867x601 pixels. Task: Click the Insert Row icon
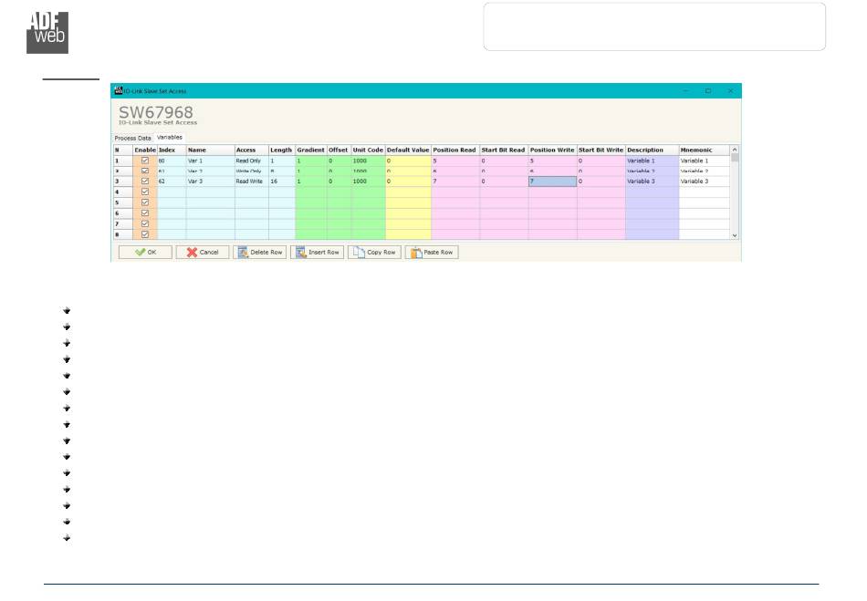[x=300, y=252]
